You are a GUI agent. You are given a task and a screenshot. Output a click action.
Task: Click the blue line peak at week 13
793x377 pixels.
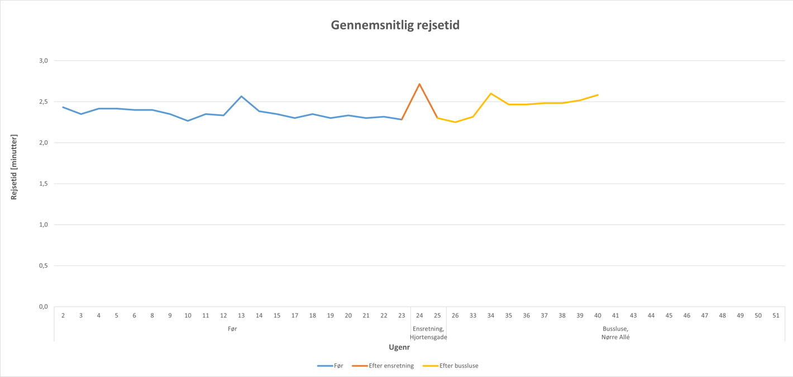pos(241,96)
